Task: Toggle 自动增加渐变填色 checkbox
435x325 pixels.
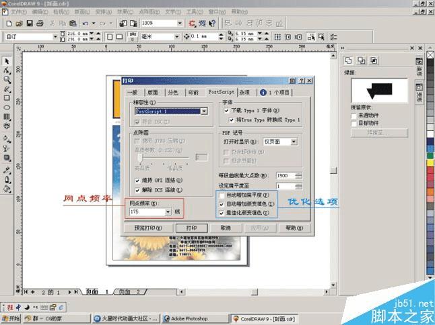Action: (222, 204)
